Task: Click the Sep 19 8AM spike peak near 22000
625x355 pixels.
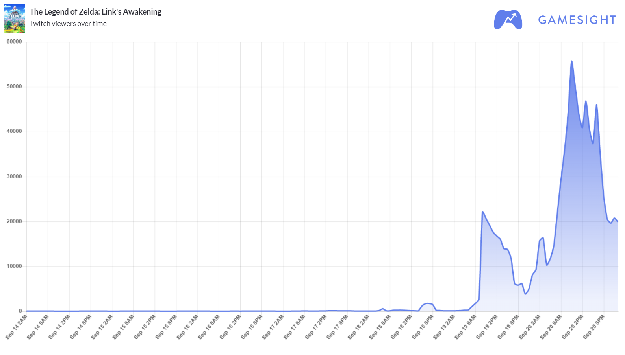Action: 483,212
